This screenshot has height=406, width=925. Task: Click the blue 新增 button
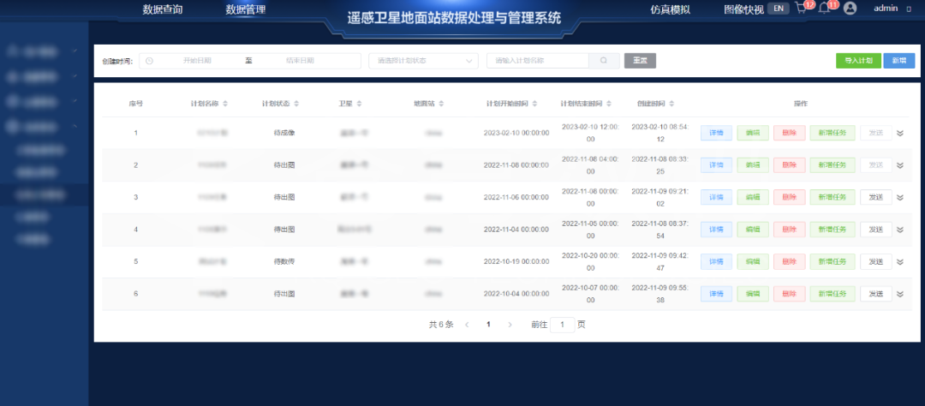[899, 61]
